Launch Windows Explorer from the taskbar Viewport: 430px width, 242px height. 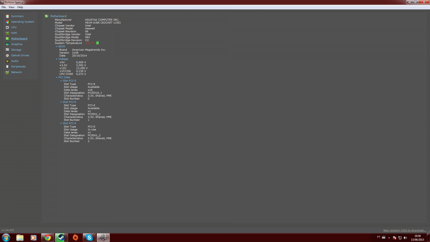coord(20,237)
